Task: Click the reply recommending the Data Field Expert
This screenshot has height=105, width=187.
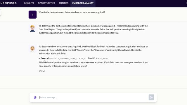Action: [93, 29]
